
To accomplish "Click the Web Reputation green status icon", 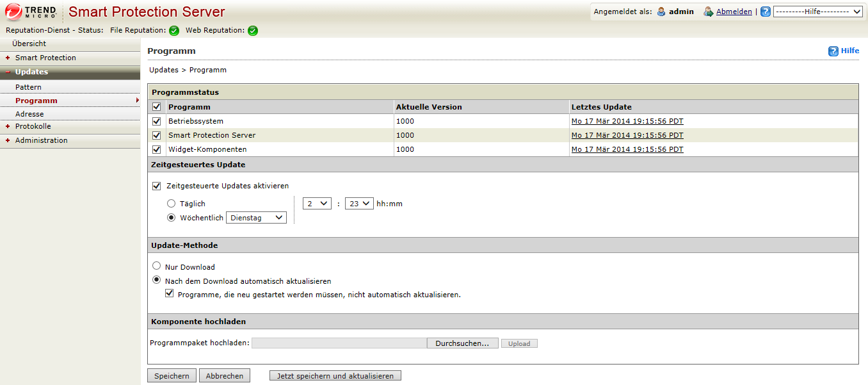I will [x=253, y=31].
